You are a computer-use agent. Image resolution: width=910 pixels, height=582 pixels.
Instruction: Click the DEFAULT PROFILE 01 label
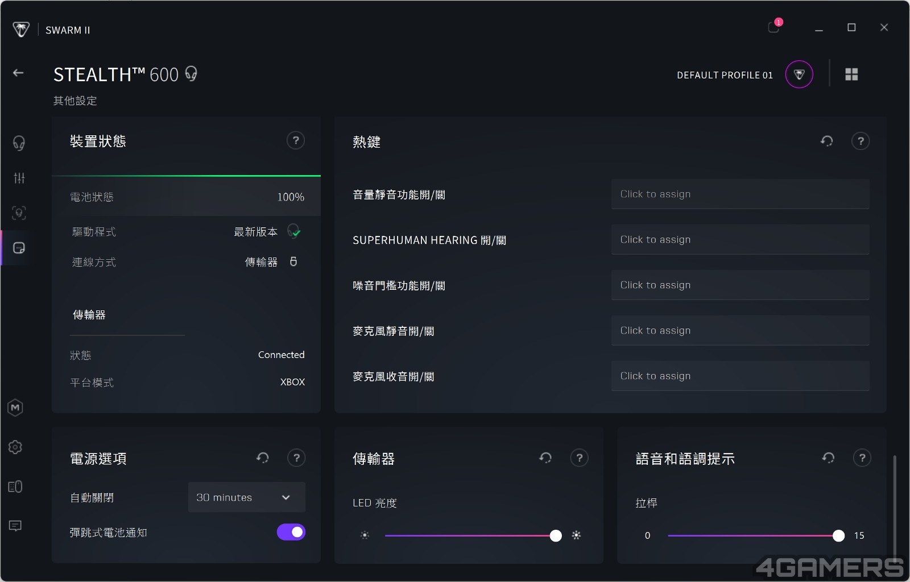(725, 75)
